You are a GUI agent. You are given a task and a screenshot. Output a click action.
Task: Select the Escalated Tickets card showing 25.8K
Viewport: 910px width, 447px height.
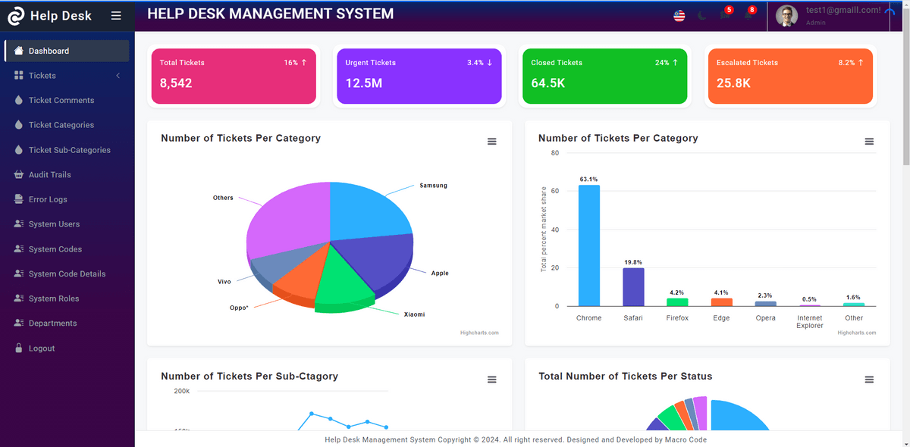coord(790,76)
